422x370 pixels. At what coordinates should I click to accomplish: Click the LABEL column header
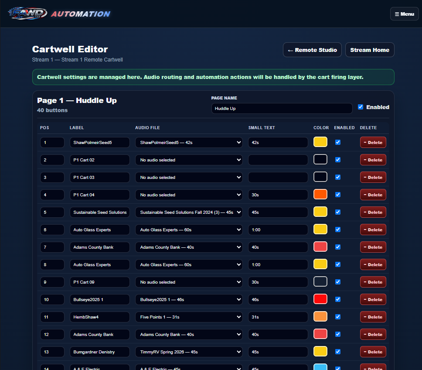(x=77, y=128)
